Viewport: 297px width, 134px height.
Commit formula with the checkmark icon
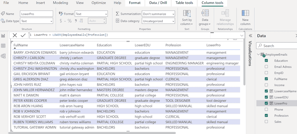click(x=23, y=35)
